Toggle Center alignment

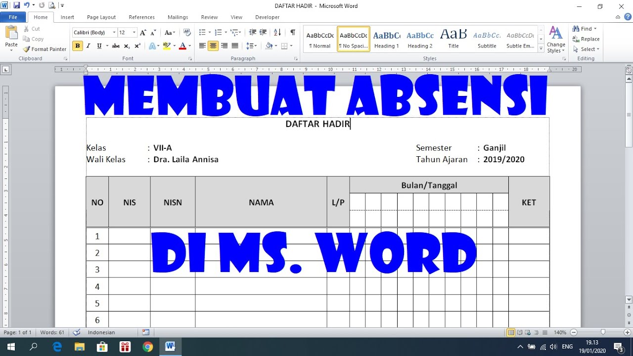click(213, 46)
